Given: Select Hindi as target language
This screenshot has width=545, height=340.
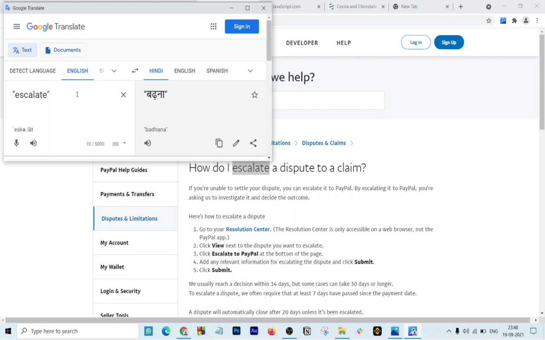Looking at the screenshot, I should 156,71.
